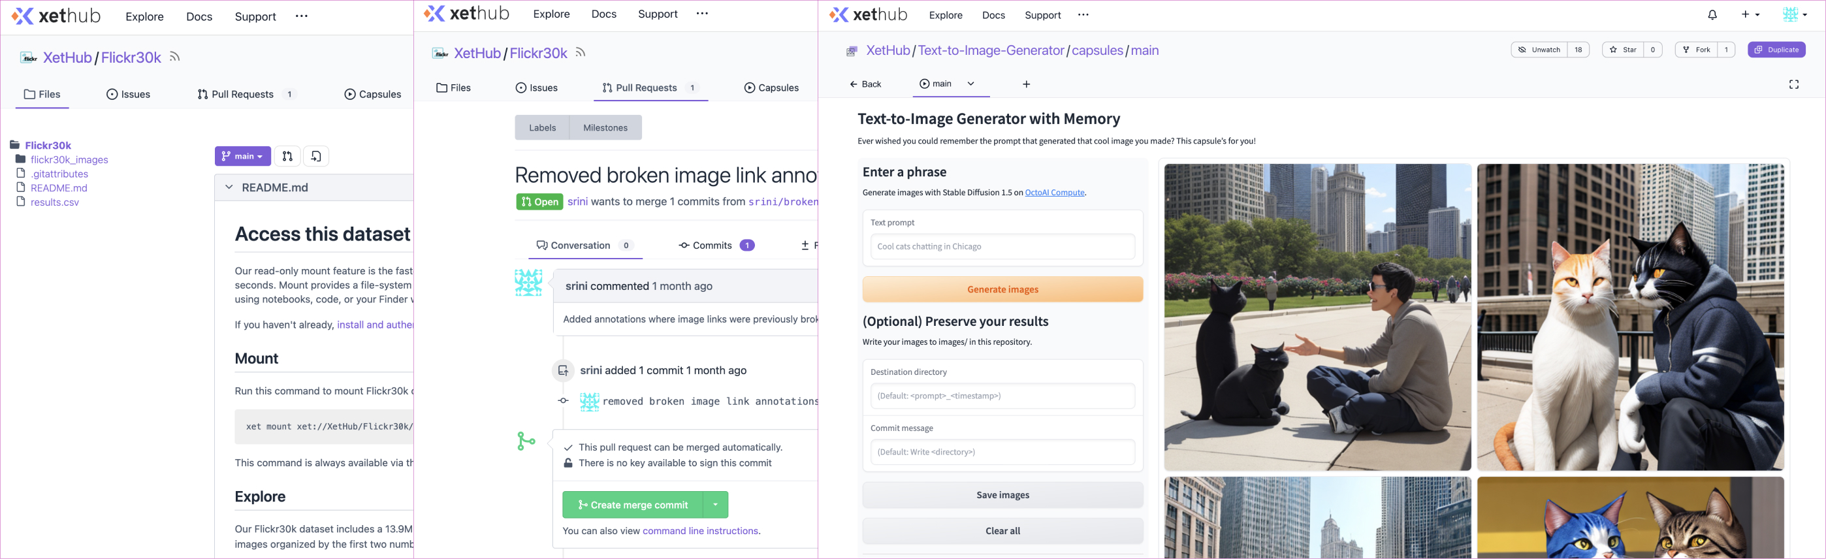
Task: Fork the repository
Action: pos(1696,50)
